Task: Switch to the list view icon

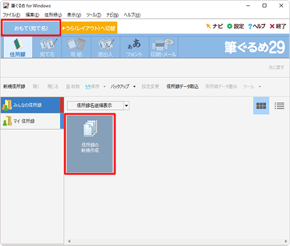Action: click(280, 106)
